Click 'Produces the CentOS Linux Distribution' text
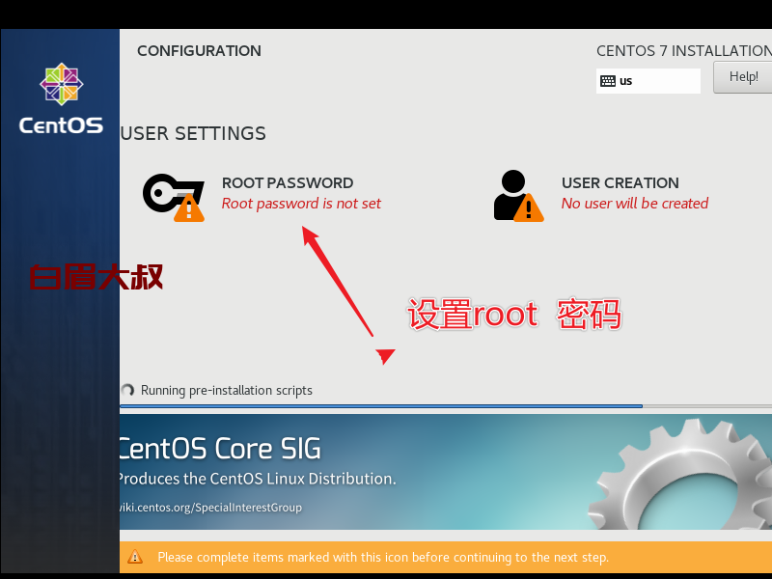The height and width of the screenshot is (579, 772). coord(258,479)
